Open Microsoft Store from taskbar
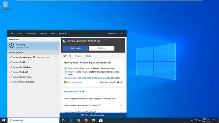 tap(101, 120)
